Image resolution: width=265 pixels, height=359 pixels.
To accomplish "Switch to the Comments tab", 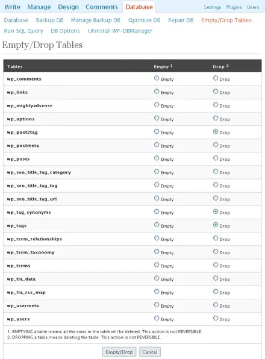I will pos(102,7).
